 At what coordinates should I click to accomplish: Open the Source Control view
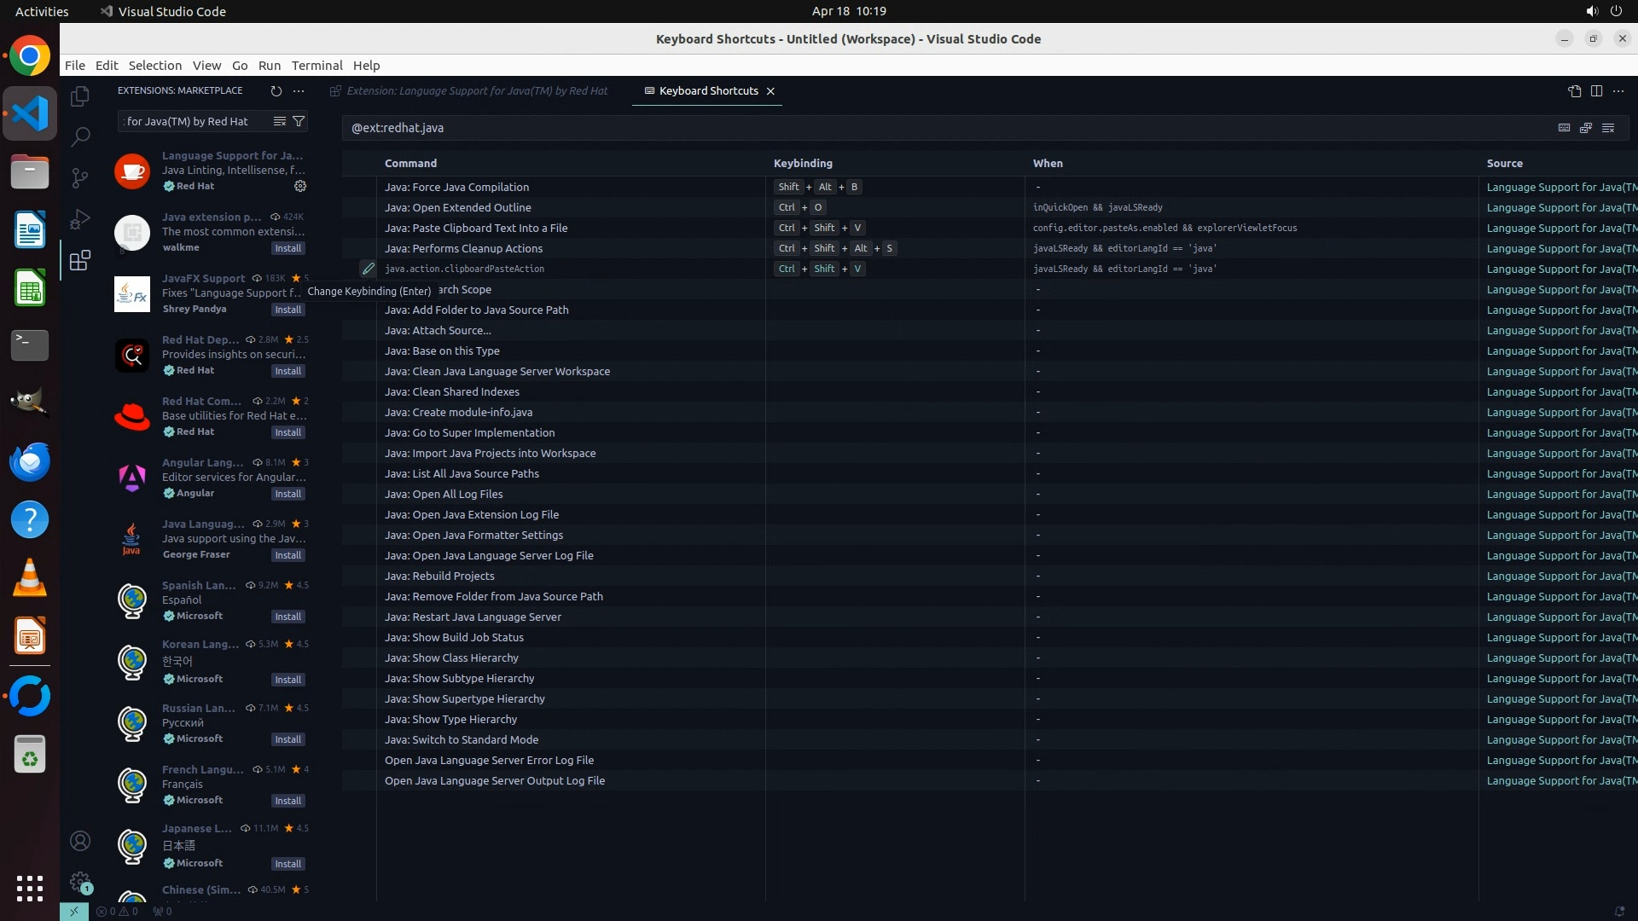[x=80, y=177]
